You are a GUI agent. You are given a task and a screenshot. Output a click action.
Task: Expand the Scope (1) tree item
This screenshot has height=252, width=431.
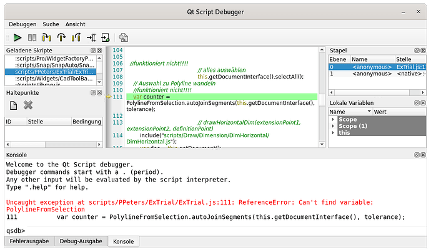(x=334, y=126)
